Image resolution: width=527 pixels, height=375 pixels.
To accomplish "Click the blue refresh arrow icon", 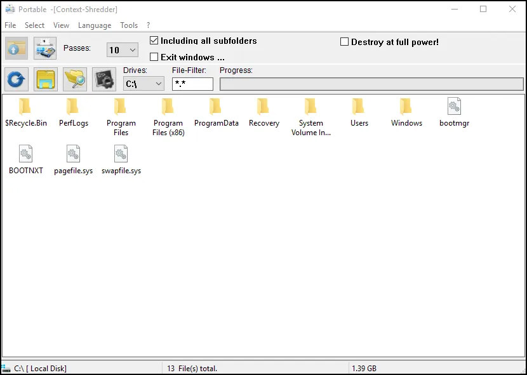I will click(16, 79).
